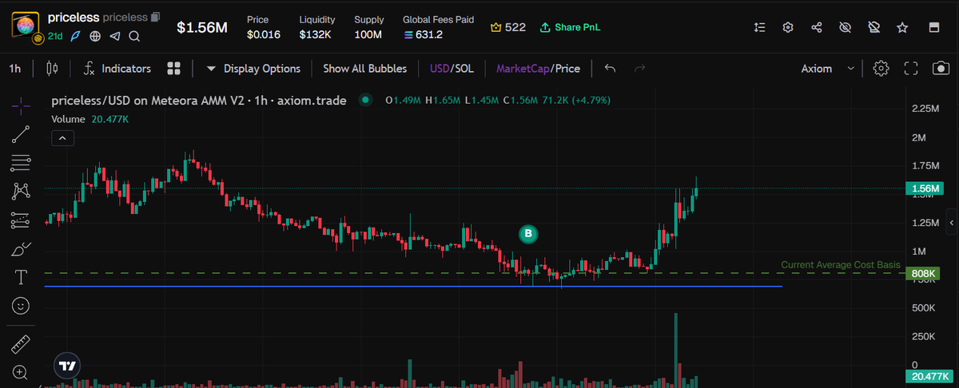
Task: Click Show All Bubbles
Action: pos(364,69)
